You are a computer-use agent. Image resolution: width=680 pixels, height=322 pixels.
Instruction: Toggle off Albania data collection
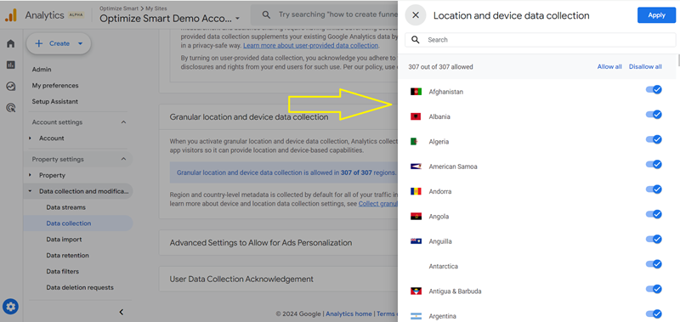point(654,115)
